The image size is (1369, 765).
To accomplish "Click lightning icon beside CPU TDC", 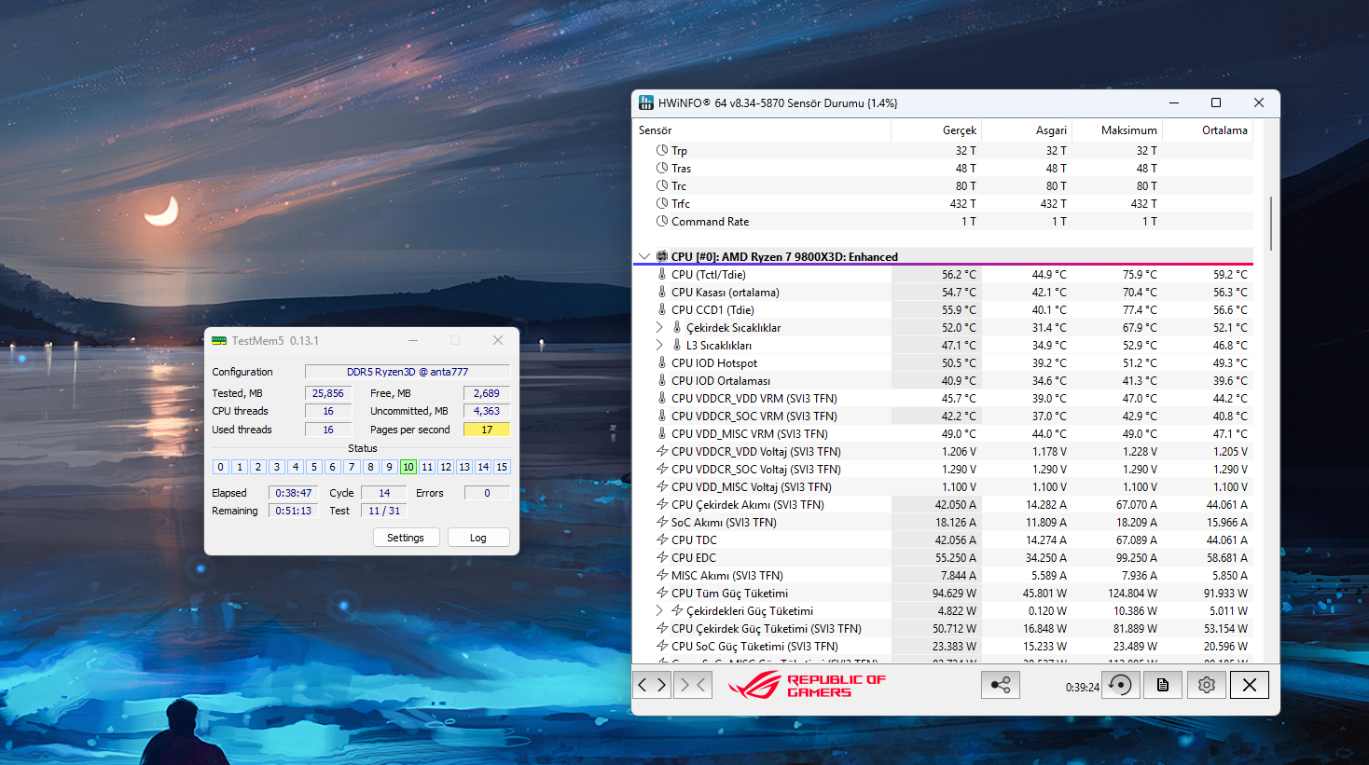I will coord(662,540).
